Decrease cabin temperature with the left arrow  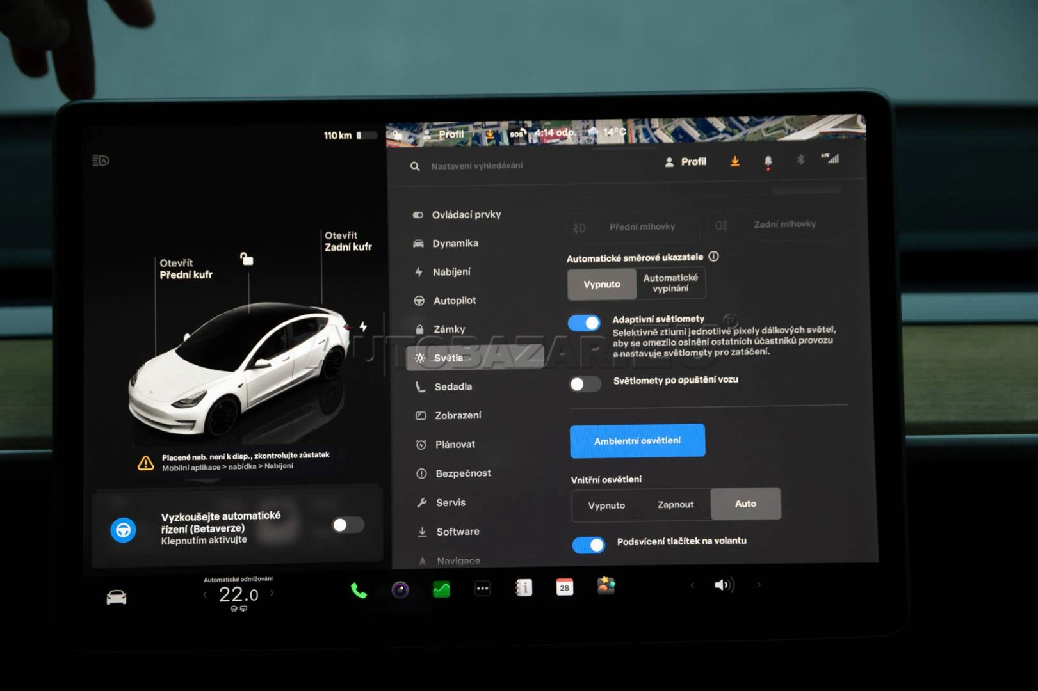point(205,595)
